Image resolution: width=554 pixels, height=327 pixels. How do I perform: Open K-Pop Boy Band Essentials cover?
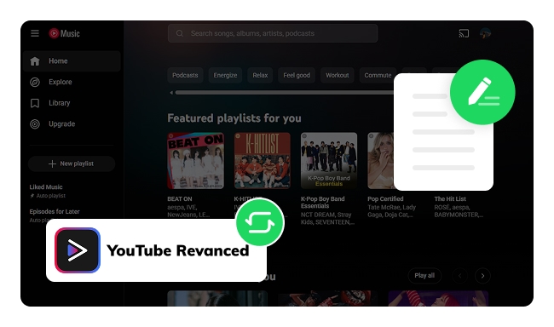coord(329,161)
